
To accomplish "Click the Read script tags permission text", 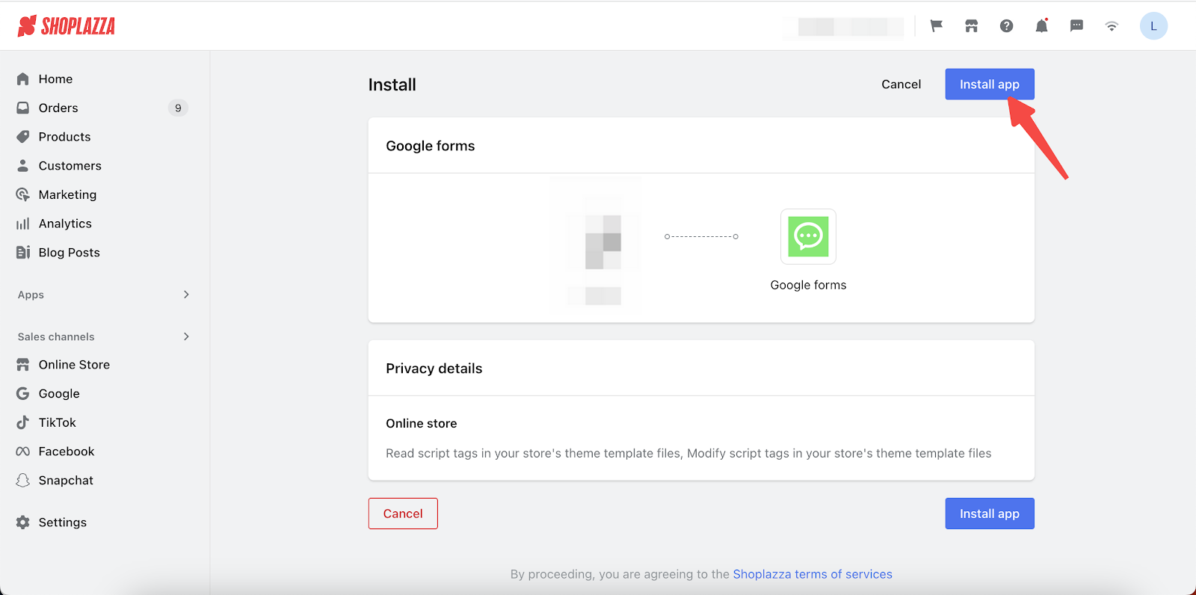I will click(x=688, y=453).
